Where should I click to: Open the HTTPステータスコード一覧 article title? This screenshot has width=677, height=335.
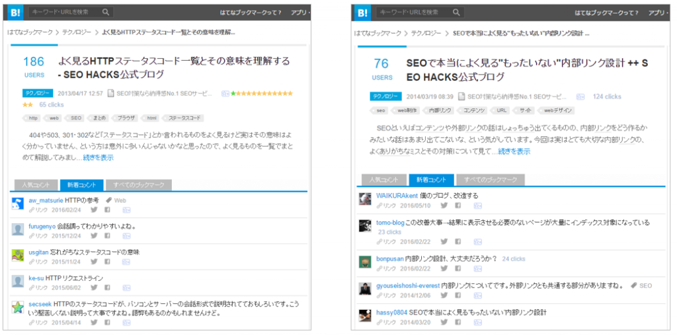coord(174,67)
